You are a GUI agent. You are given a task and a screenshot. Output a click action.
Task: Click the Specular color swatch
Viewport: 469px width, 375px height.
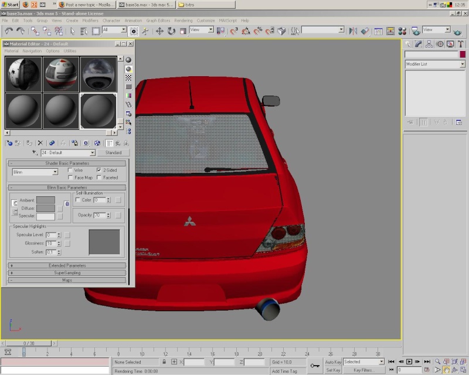(x=46, y=216)
